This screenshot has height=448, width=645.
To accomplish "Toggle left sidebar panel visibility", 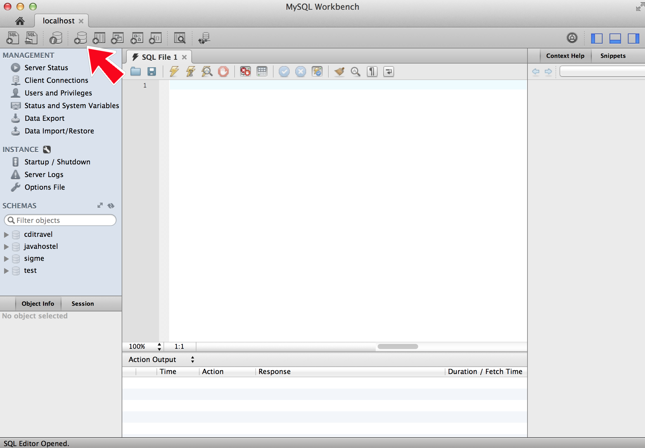I will [597, 38].
